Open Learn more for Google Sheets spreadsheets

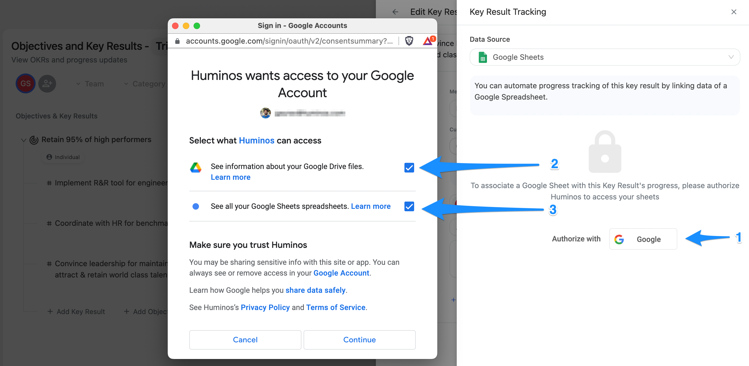coord(371,206)
